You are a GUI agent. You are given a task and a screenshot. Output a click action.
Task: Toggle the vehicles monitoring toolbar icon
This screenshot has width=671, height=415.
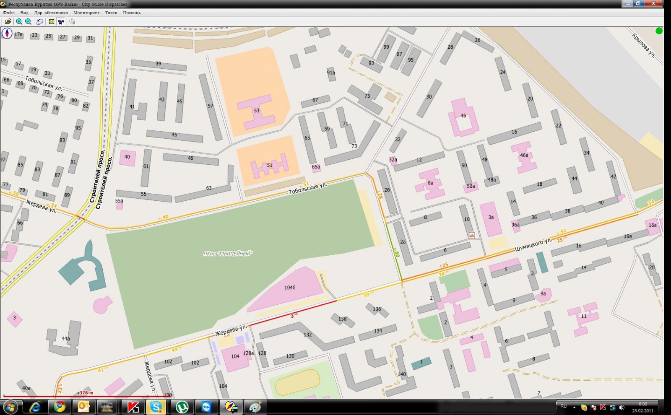[x=61, y=22]
